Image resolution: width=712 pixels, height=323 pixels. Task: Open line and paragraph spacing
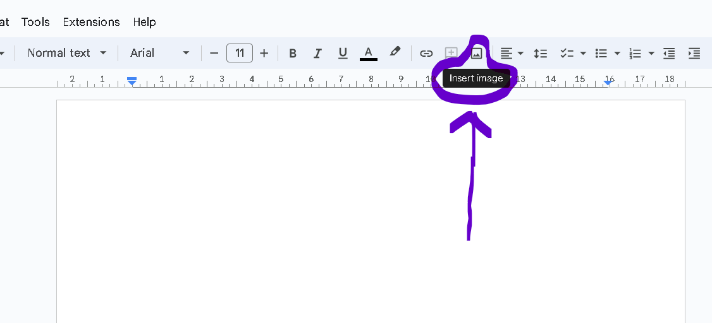(540, 54)
